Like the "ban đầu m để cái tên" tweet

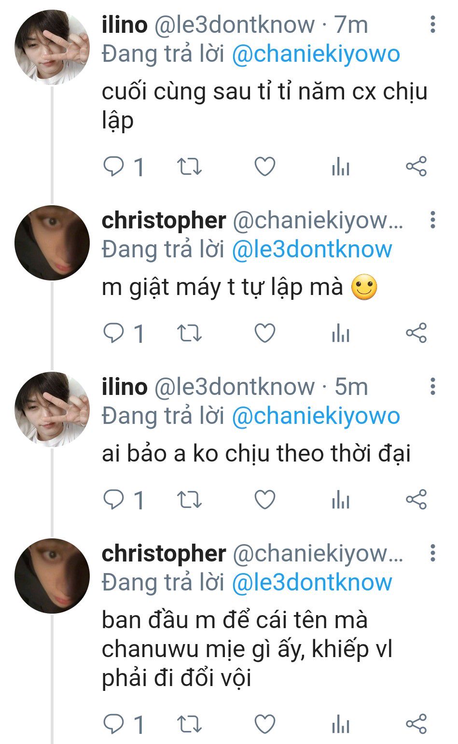(x=265, y=724)
